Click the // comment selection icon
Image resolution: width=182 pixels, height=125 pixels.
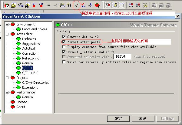76,5
